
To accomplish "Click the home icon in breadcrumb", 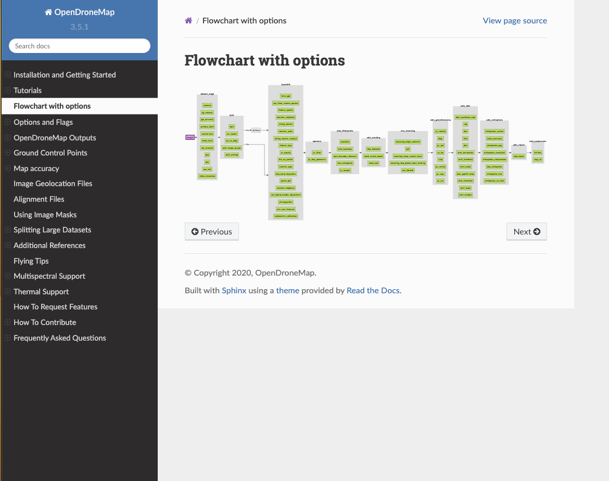I will click(x=188, y=21).
